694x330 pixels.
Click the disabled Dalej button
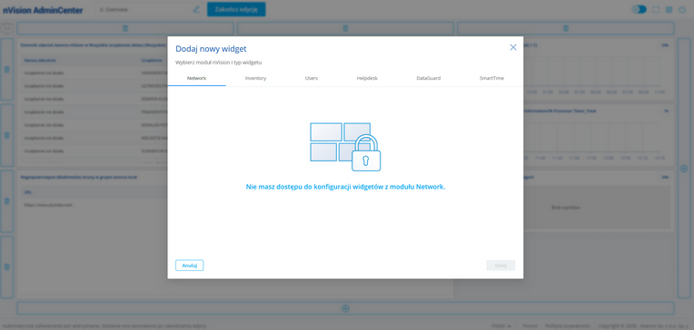tap(501, 265)
